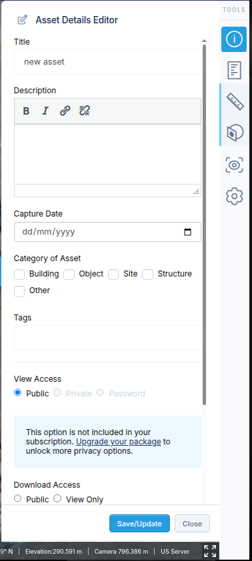This screenshot has height=561, width=252.
Task: Remove link using the unlink icon
Action: pyautogui.click(x=85, y=111)
